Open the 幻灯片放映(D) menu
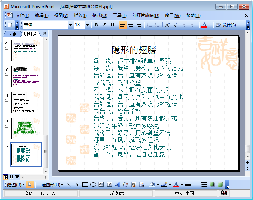The image size is (253, 200). coord(146,15)
